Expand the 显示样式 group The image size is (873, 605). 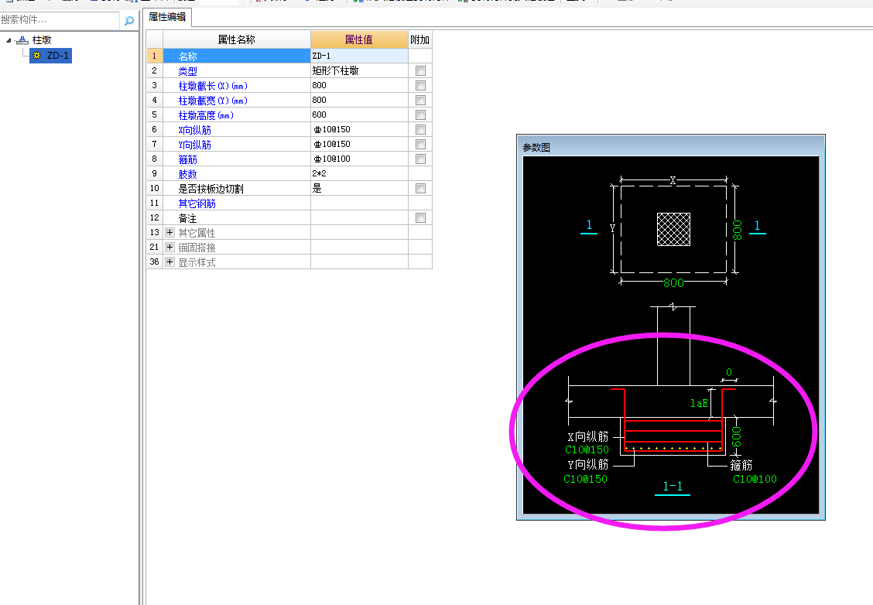(169, 261)
